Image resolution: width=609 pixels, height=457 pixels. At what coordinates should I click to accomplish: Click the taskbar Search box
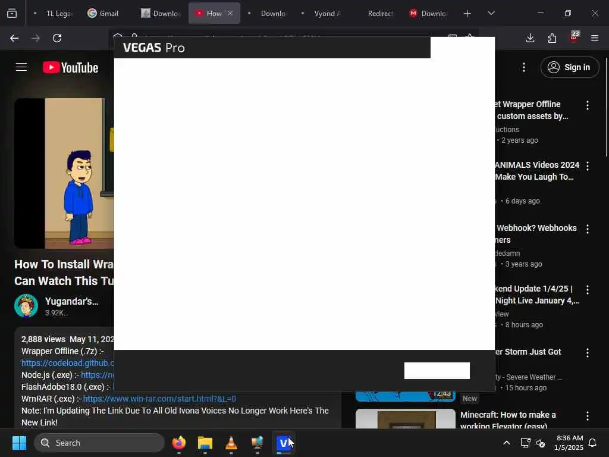99,443
